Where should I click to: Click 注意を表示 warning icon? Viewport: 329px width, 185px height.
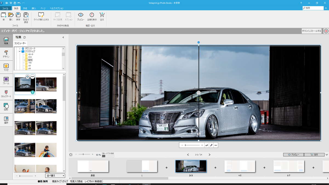[x=92, y=16]
